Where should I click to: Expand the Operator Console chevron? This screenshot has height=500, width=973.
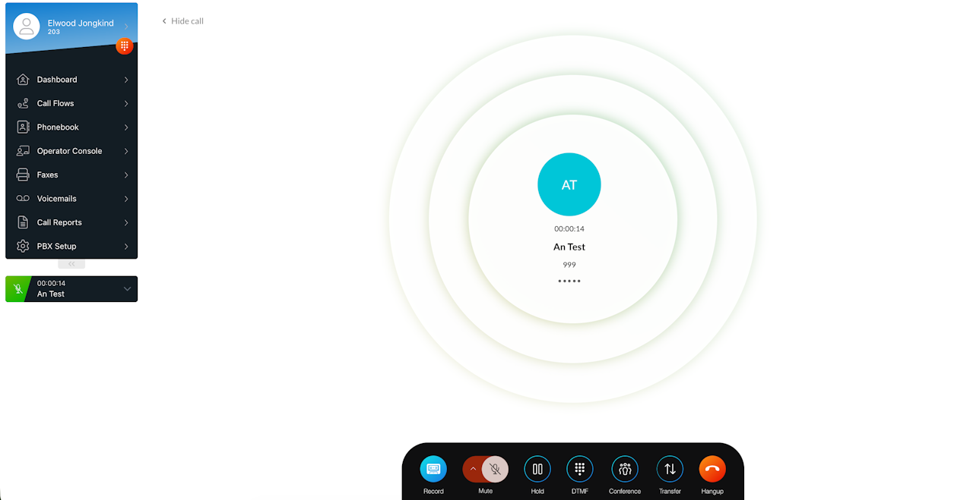[126, 151]
